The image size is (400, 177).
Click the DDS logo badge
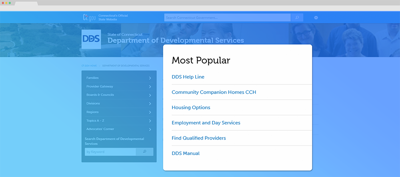(x=91, y=39)
